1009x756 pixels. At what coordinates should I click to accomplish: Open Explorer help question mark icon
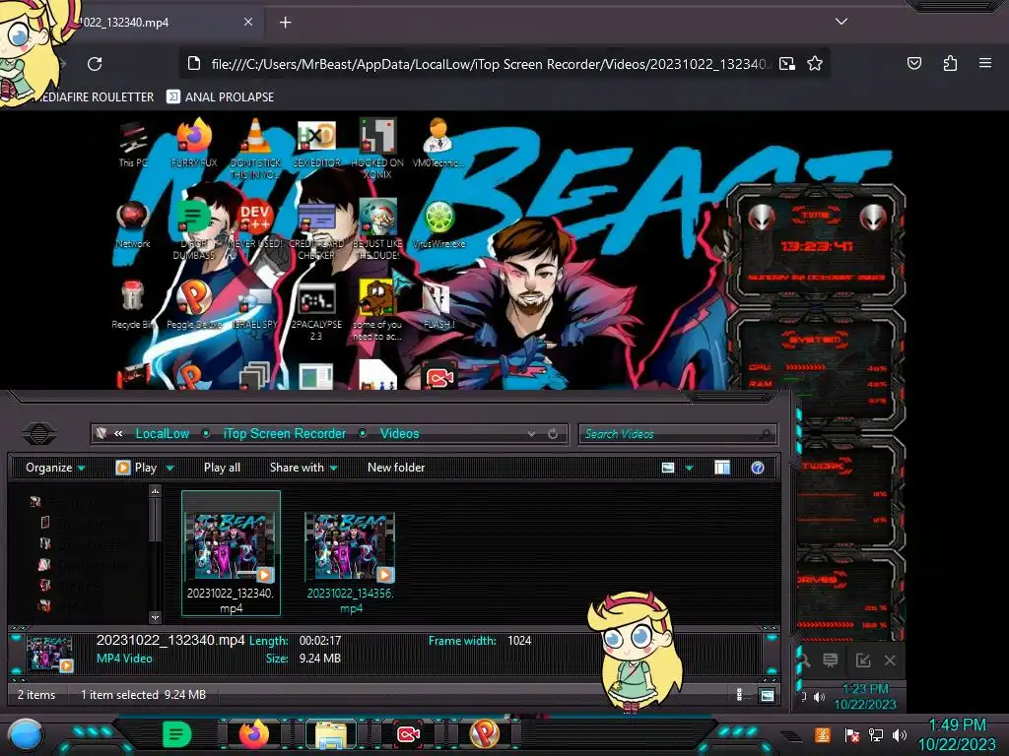tap(758, 468)
